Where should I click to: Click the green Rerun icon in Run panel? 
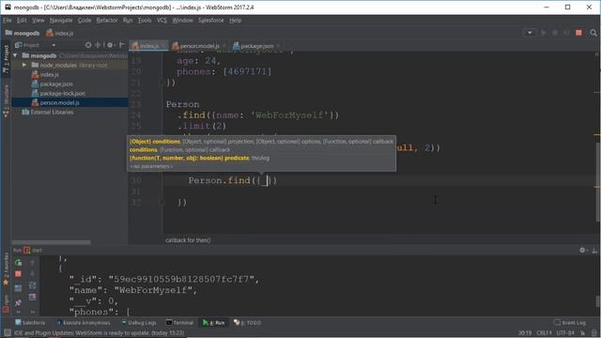pyautogui.click(x=18, y=263)
